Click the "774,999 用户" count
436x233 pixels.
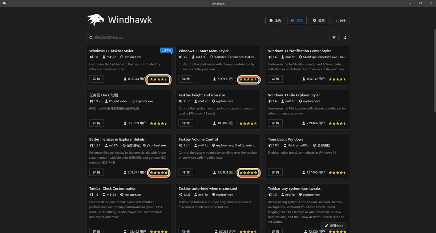[x=226, y=79]
